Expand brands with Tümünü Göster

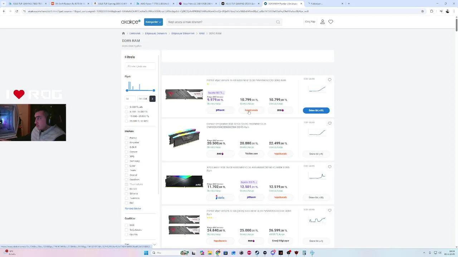(133, 208)
